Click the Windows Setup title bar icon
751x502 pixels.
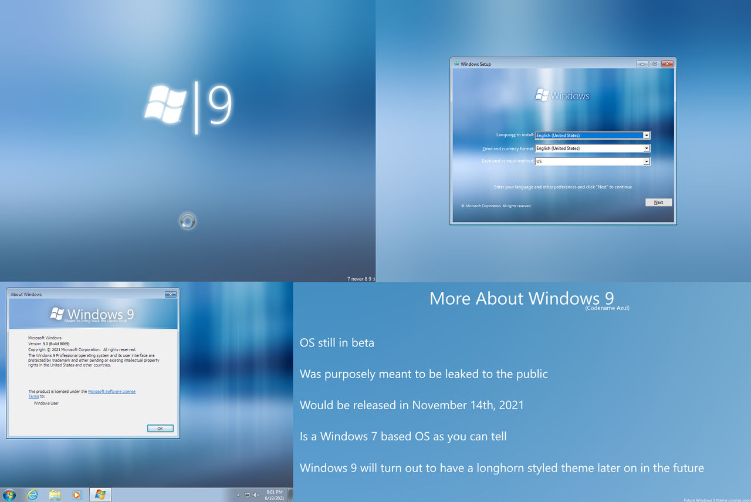click(456, 64)
